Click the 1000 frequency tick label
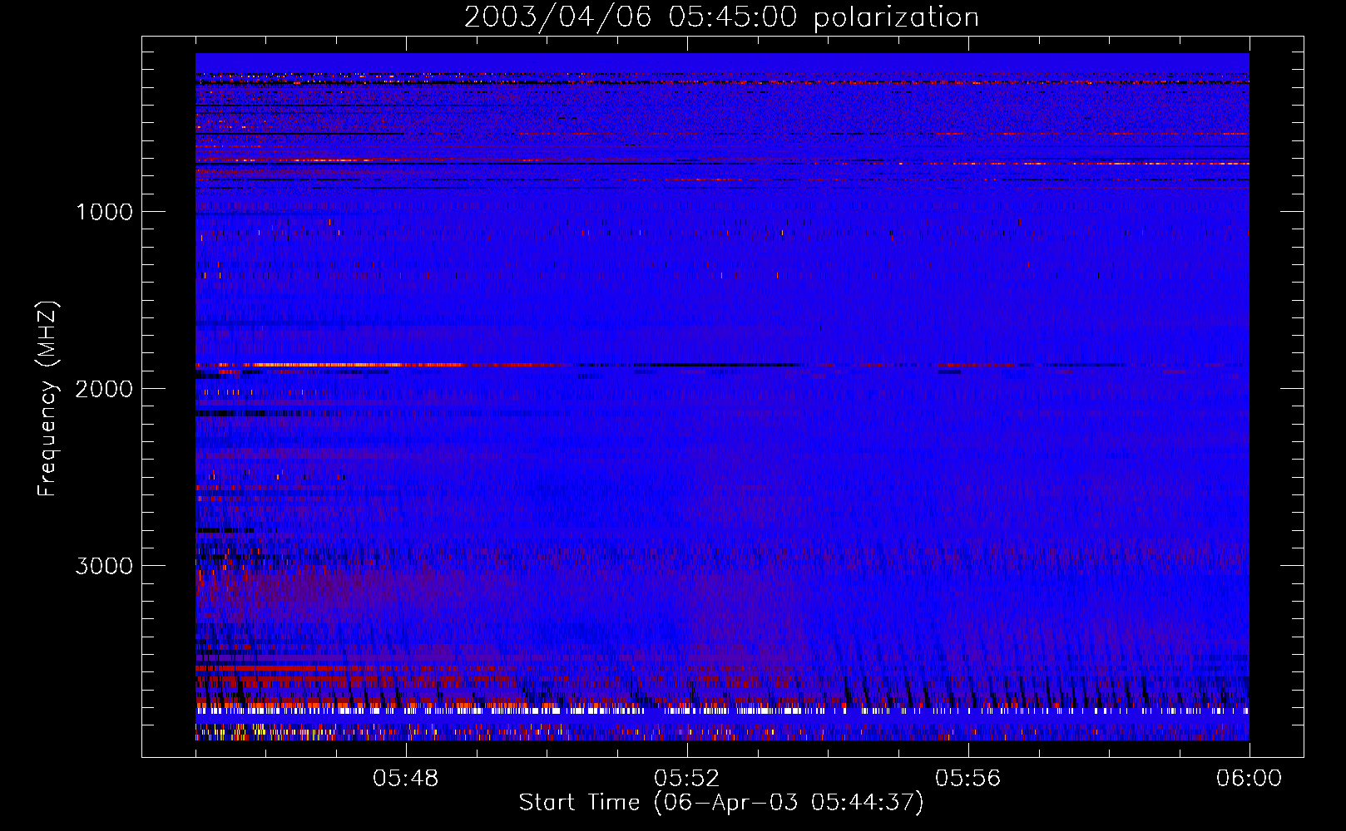 click(x=105, y=212)
